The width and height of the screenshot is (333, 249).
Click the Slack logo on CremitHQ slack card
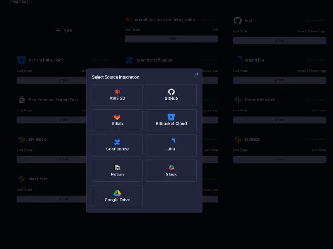pos(237,100)
